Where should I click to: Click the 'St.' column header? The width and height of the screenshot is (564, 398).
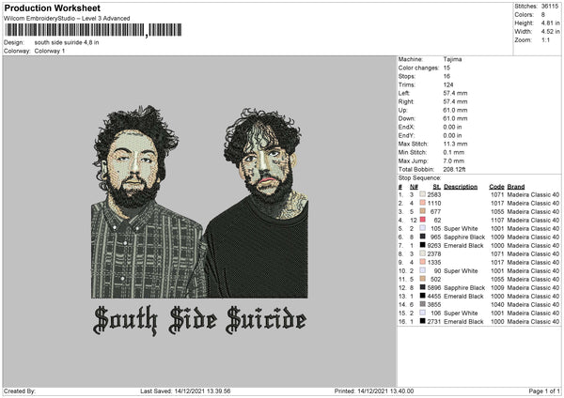[437, 187]
